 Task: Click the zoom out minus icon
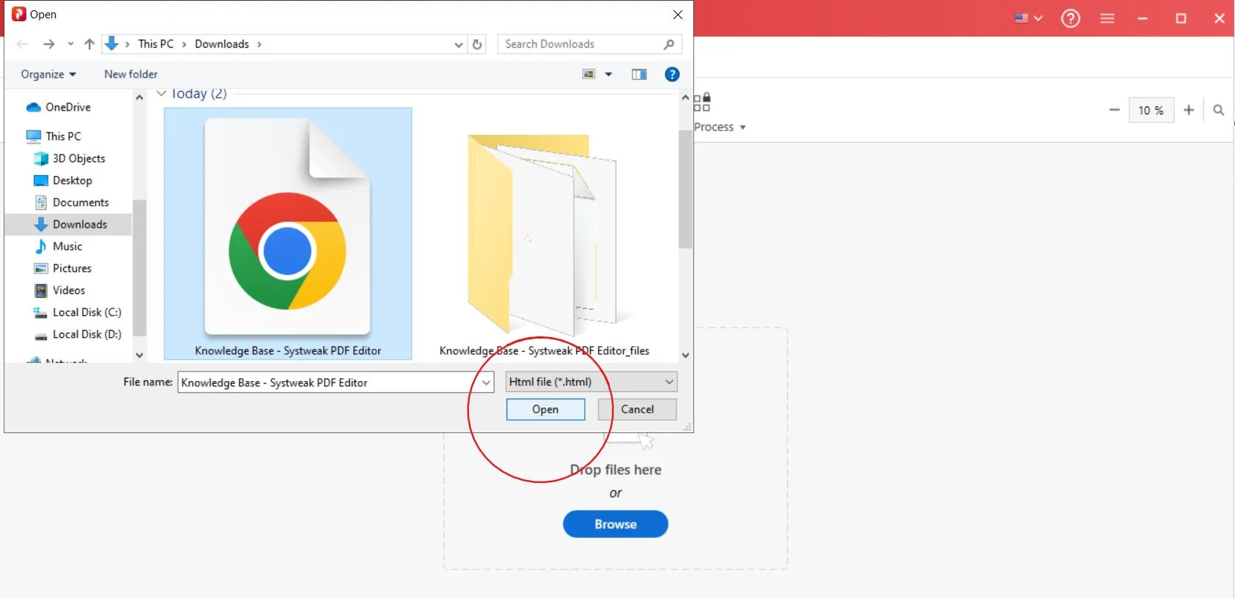[x=1114, y=110]
